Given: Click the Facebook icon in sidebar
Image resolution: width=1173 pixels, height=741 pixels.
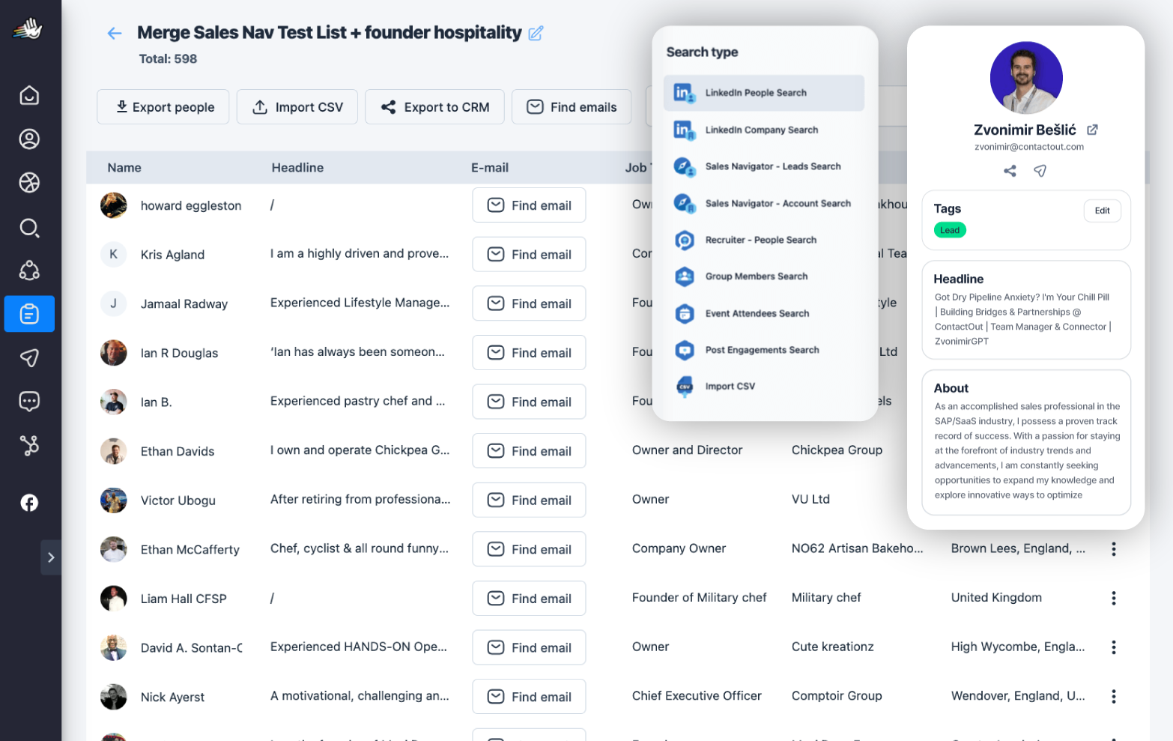Looking at the screenshot, I should [x=29, y=503].
